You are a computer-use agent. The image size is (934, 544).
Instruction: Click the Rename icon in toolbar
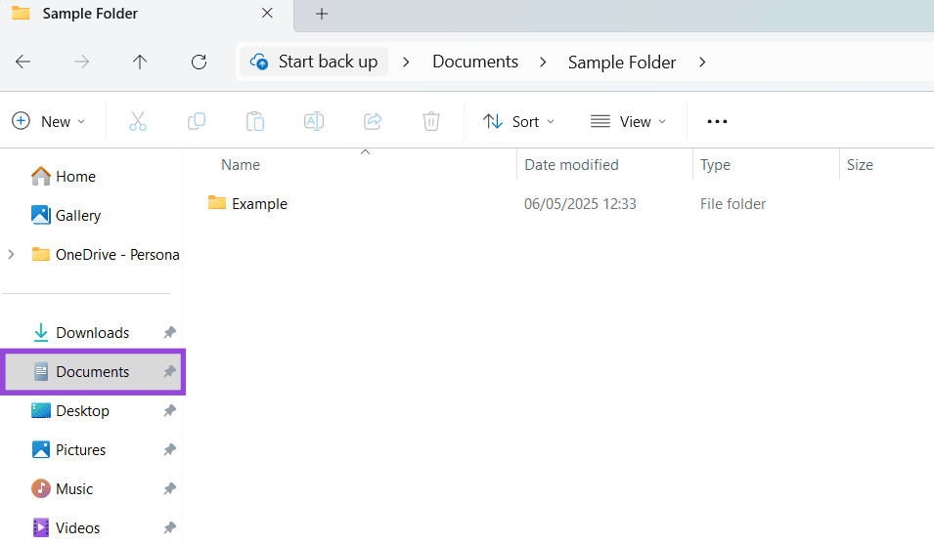pyautogui.click(x=314, y=121)
